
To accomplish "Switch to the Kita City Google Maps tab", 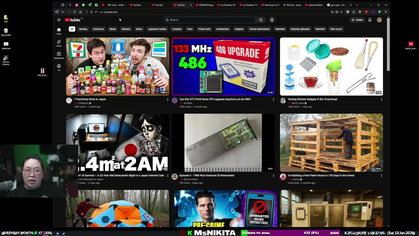I will pyautogui.click(x=292, y=5).
